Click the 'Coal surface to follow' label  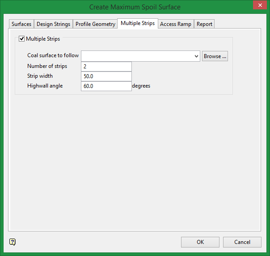[53, 55]
